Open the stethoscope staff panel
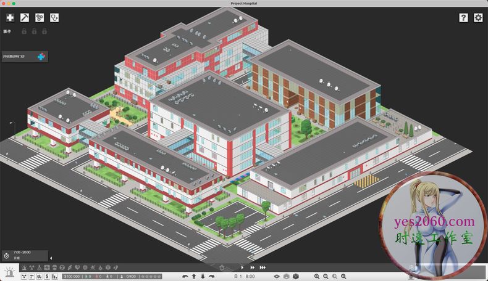This screenshot has width=488, height=281. (54, 18)
